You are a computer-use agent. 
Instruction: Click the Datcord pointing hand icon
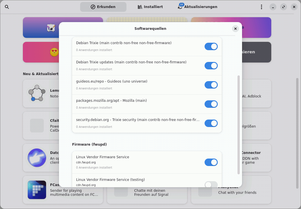(x=37, y=158)
